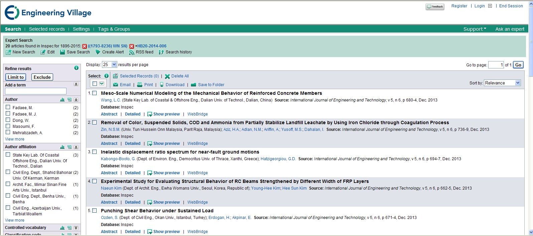Click the Engineering Village logo
The height and width of the screenshot is (236, 533).
[x=48, y=13]
